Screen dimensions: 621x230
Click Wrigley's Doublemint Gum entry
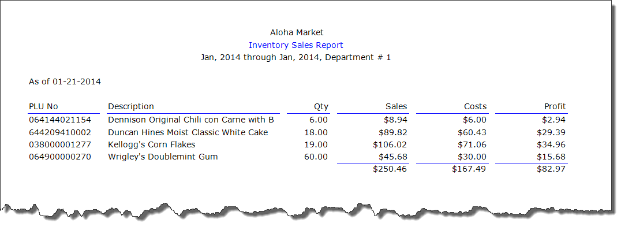click(x=163, y=157)
